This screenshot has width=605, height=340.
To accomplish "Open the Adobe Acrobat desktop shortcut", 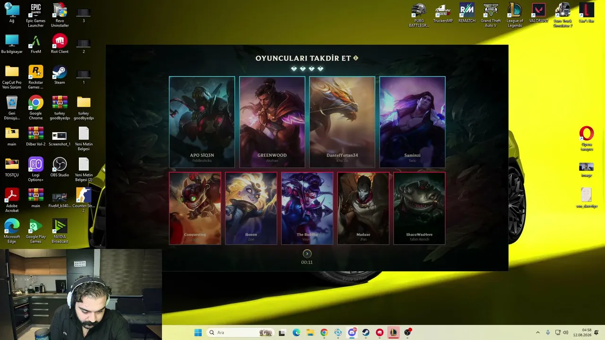I will point(12,200).
